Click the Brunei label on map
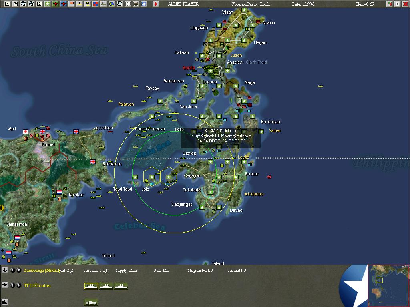This screenshot has width=410, height=307. [48, 144]
